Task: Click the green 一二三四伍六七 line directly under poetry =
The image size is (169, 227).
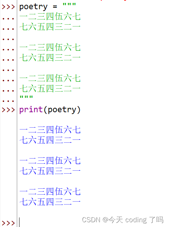Action: [50, 16]
